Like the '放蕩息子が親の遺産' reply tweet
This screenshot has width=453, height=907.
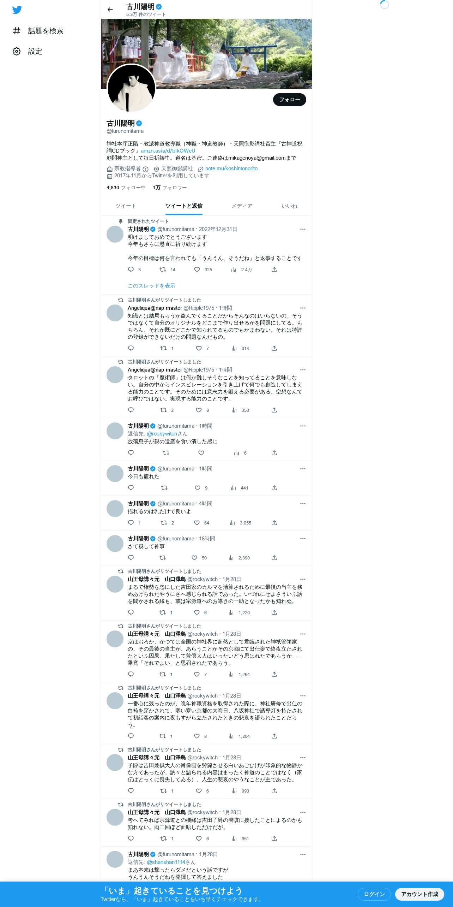coord(201,453)
